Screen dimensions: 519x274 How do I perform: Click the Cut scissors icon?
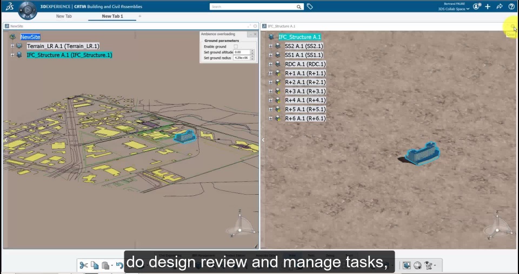coord(84,265)
